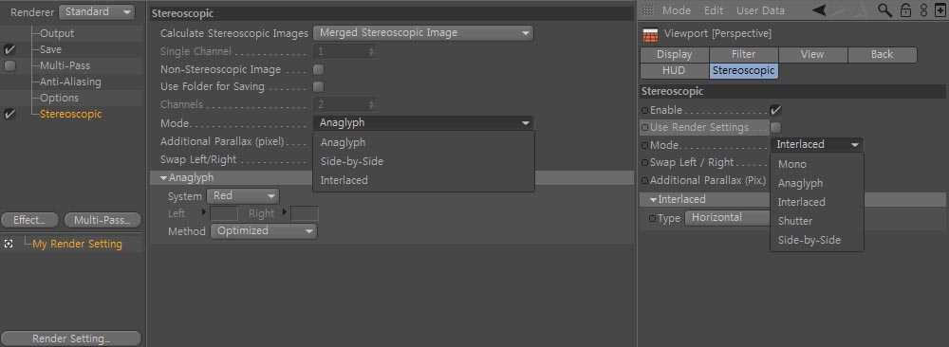The width and height of the screenshot is (949, 347).
Task: Open the Edit menu in Attribute Manager
Action: coord(714,10)
